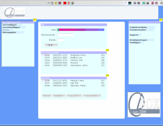
Task: Click the Namn search field
Action: (81, 30)
